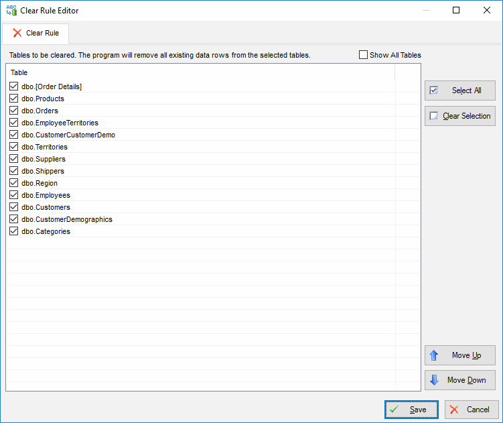
Task: Deselect the dbo.Suppliers checkbox
Action: click(x=14, y=159)
